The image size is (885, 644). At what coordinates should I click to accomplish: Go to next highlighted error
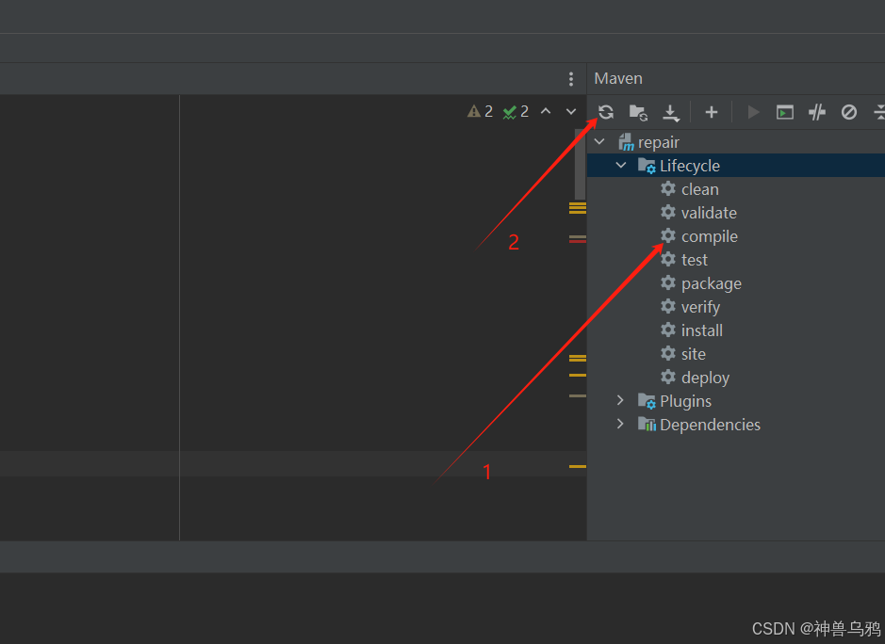tap(571, 112)
